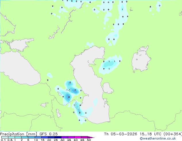Click the '(00+354)' forecast offset text
This screenshot has height=141, width=182.
point(173,134)
